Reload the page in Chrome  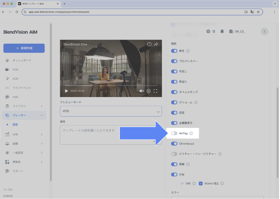click(17, 12)
